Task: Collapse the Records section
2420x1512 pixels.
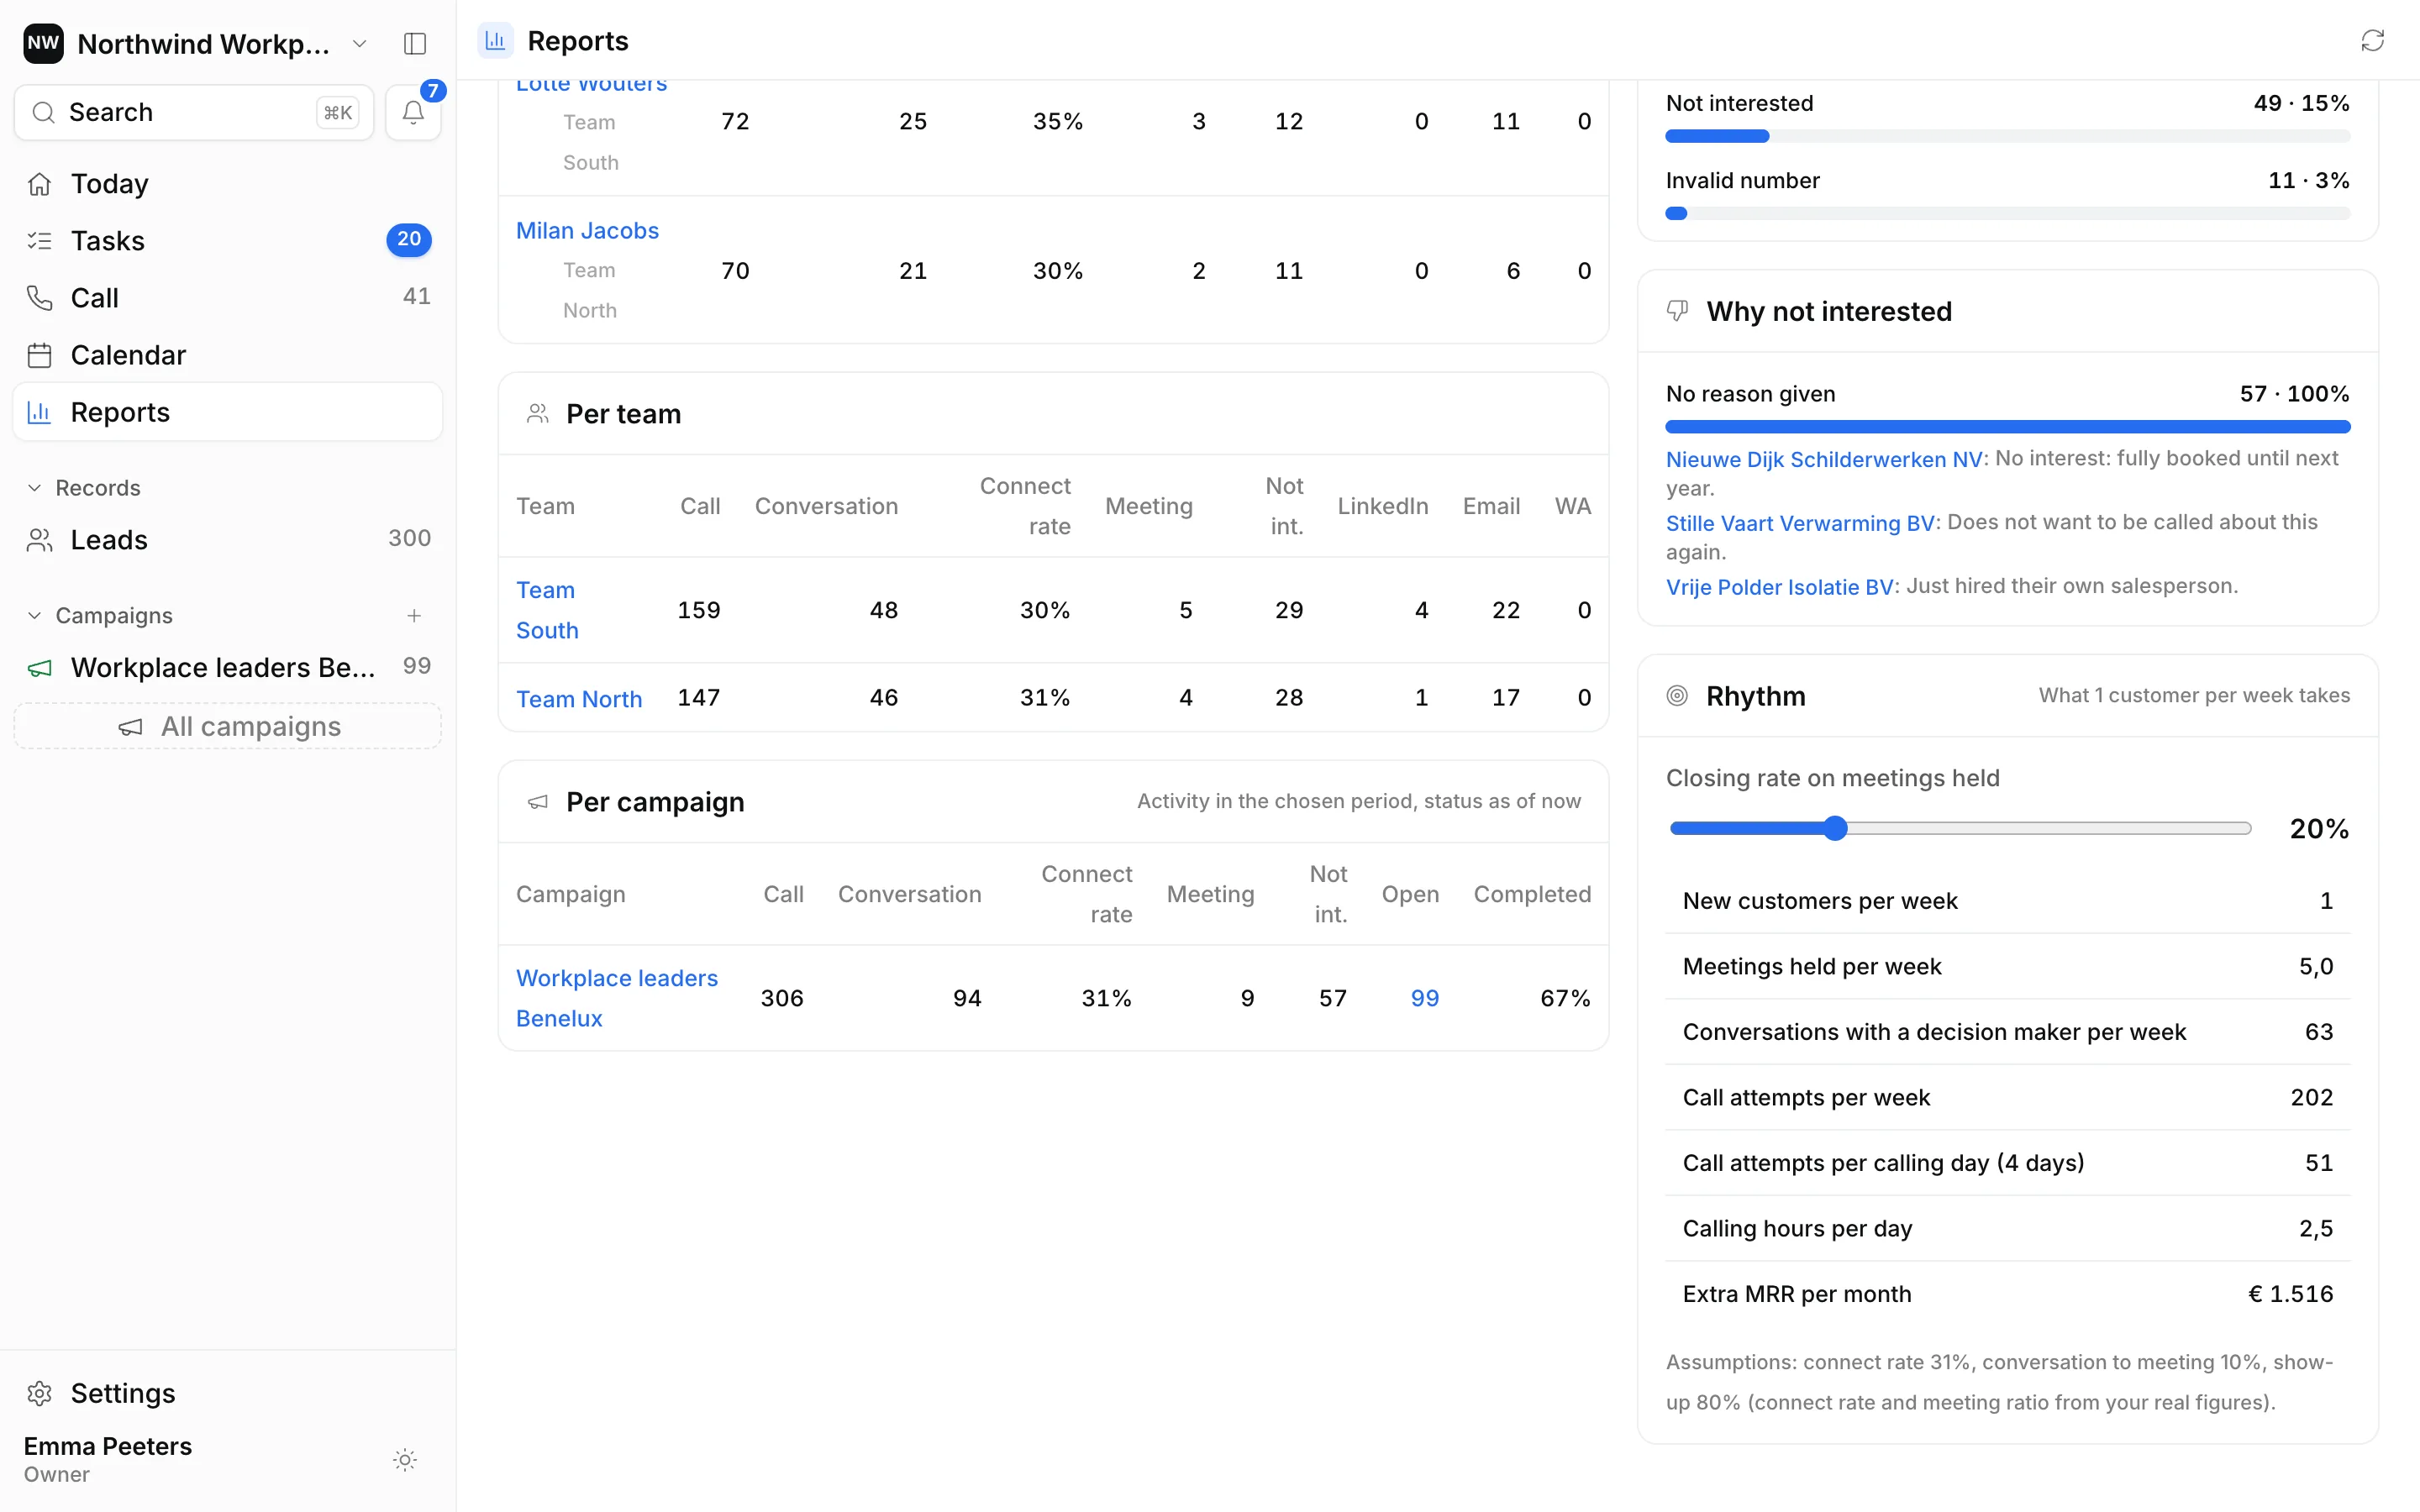Action: pos(34,488)
